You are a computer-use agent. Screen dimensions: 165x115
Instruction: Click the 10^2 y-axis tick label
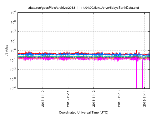click(13, 32)
